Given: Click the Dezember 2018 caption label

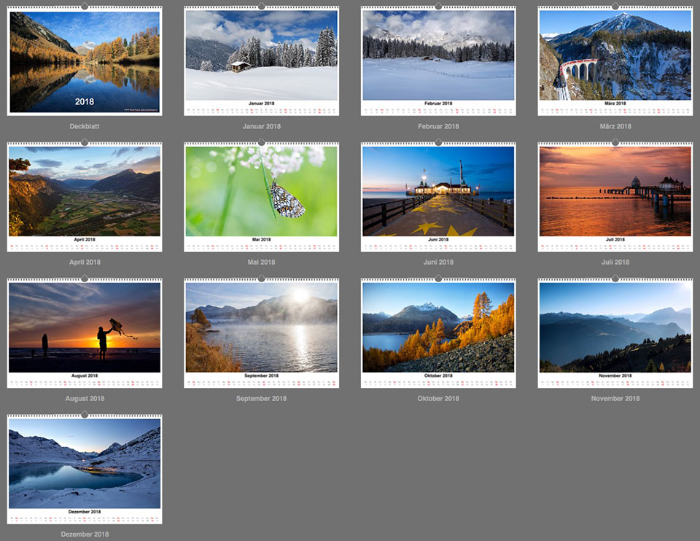Looking at the screenshot, I should coord(85,534).
